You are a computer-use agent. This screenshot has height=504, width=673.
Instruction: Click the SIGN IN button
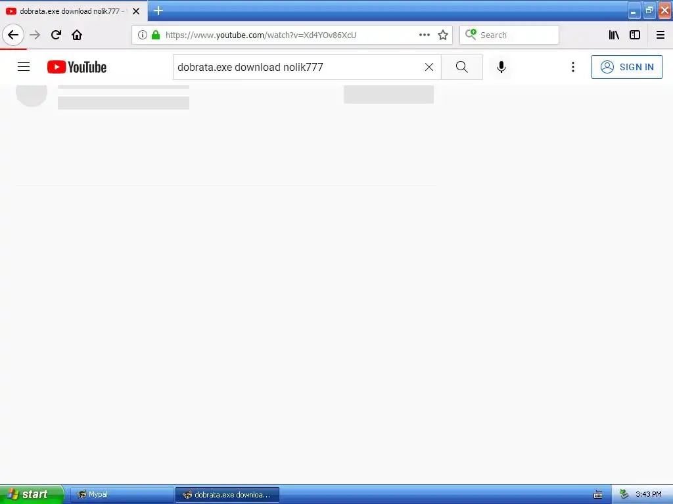pyautogui.click(x=626, y=67)
